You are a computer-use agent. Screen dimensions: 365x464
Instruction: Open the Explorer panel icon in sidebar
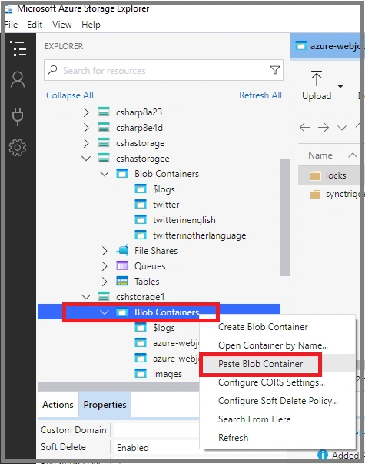[18, 48]
